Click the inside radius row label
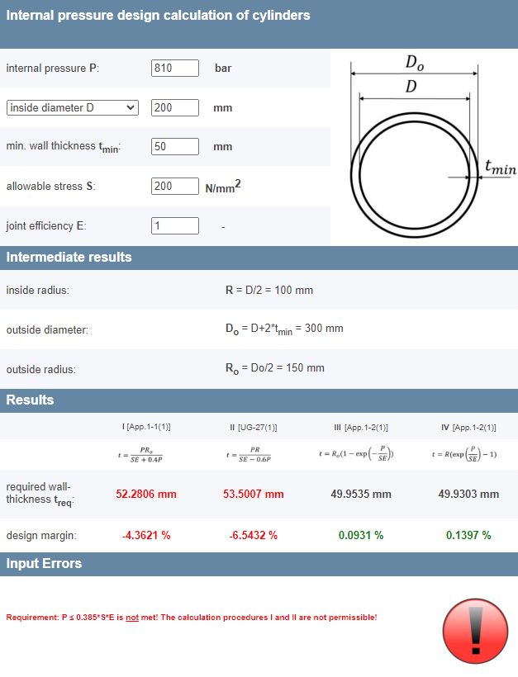518x677 pixels. [37, 290]
